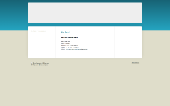Click the zimmermann-michaela@gmx.net email link
Screen dimensions: 170x106
pyautogui.click(x=76, y=49)
